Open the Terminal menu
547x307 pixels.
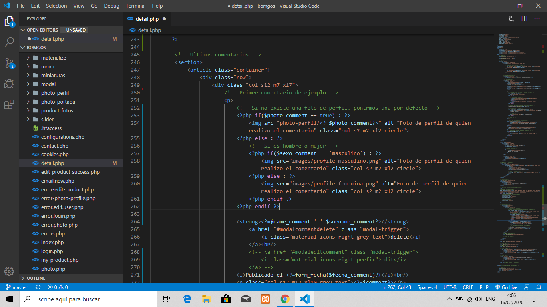[x=135, y=6]
